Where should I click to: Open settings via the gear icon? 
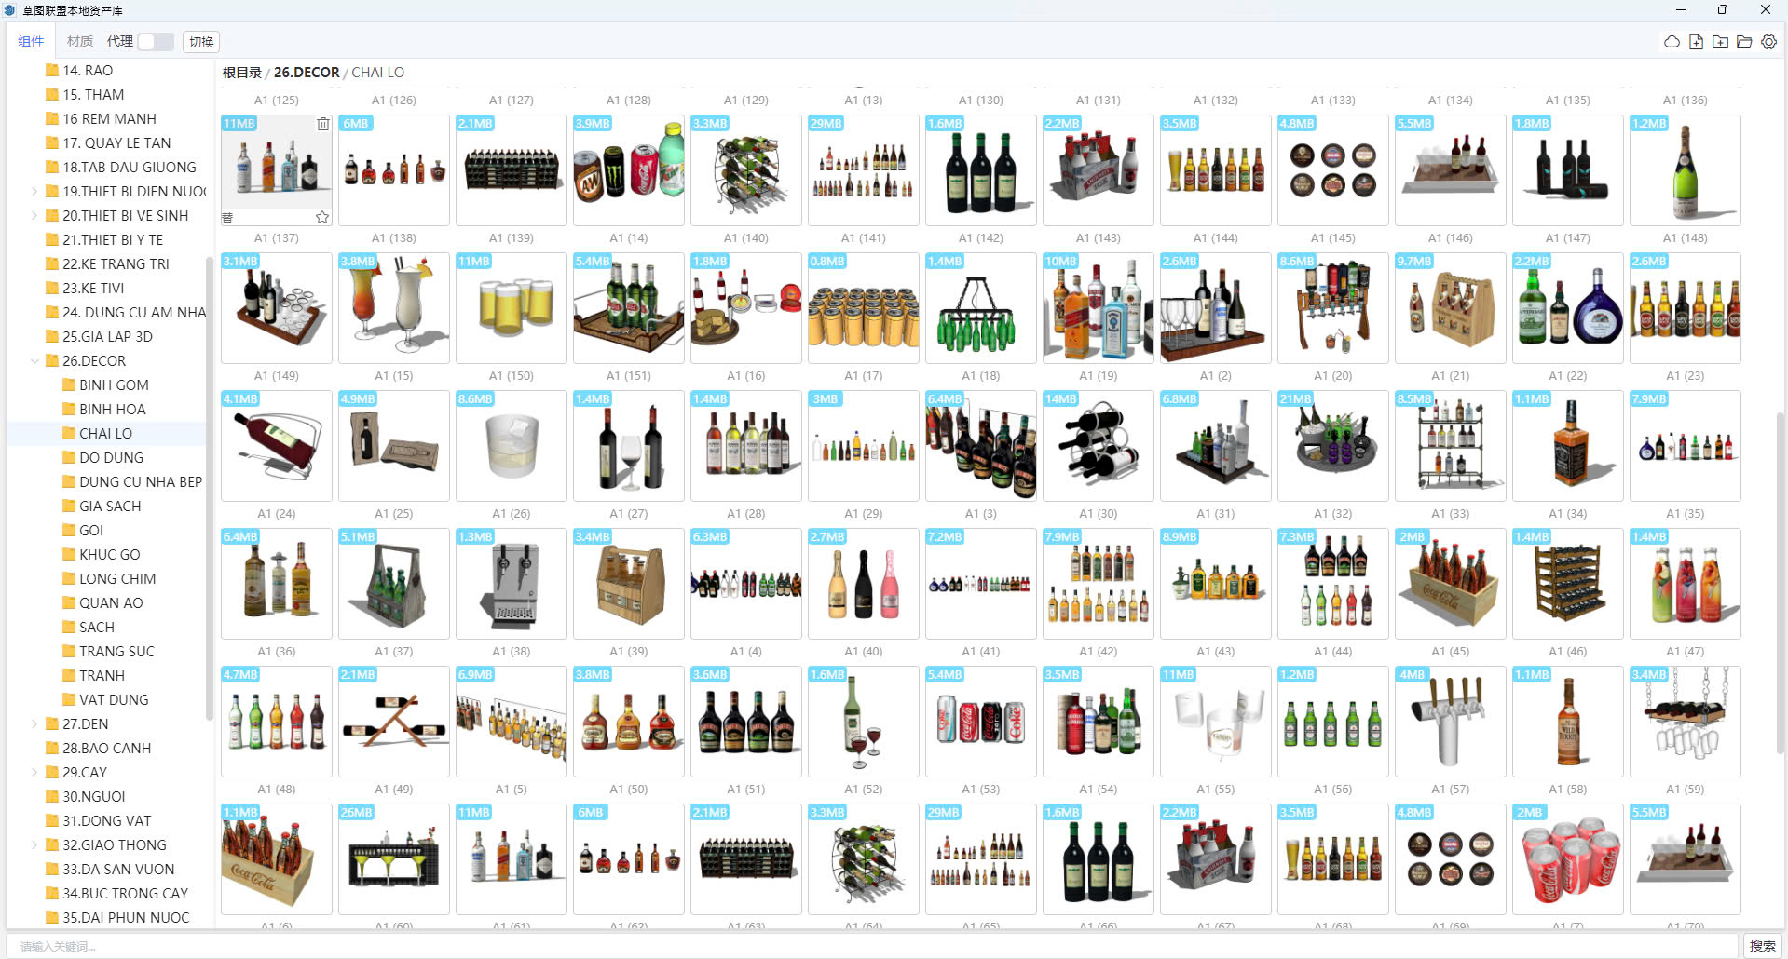[1768, 42]
